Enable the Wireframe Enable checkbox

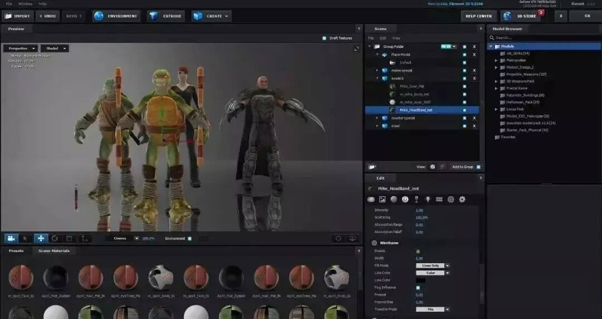click(x=417, y=251)
